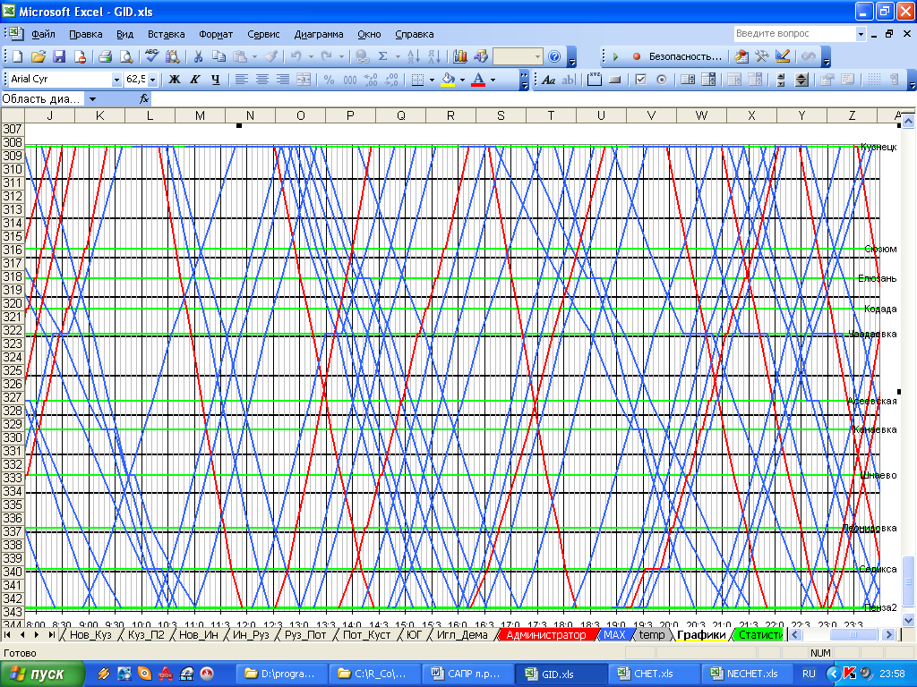Record macro (red circle icon)
The height and width of the screenshot is (687, 917).
[x=637, y=56]
